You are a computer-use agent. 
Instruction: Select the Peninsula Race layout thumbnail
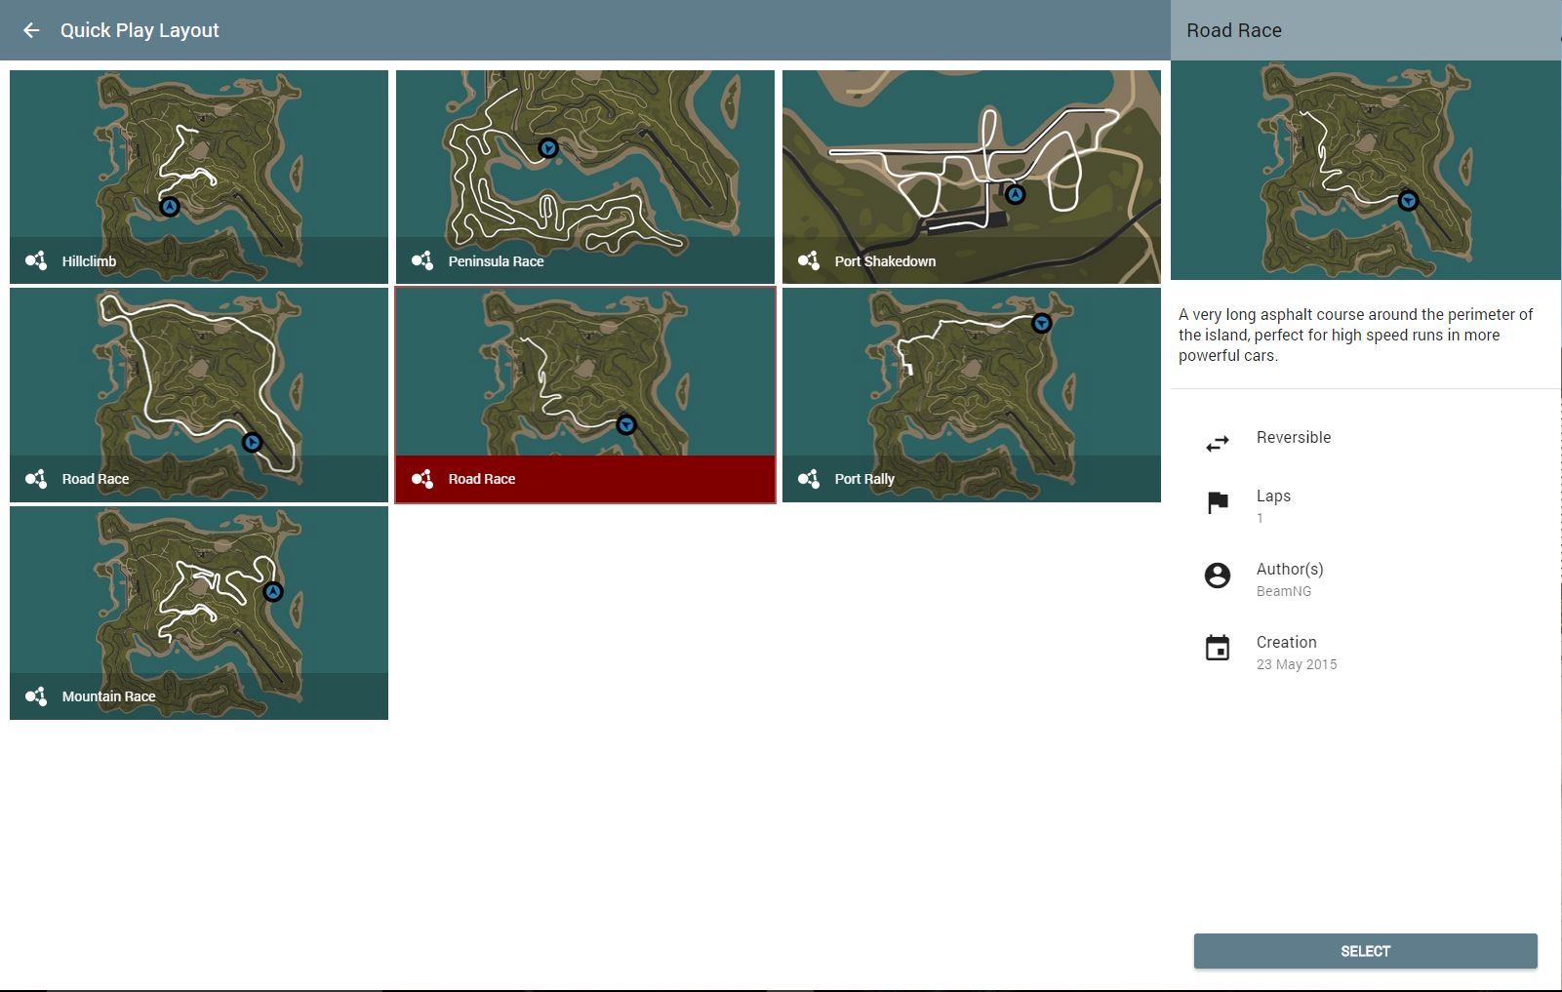(585, 177)
